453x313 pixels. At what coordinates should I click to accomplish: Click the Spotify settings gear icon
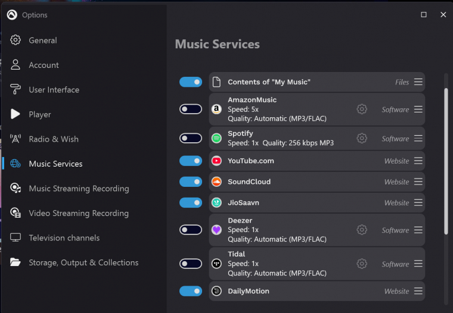[362, 138]
